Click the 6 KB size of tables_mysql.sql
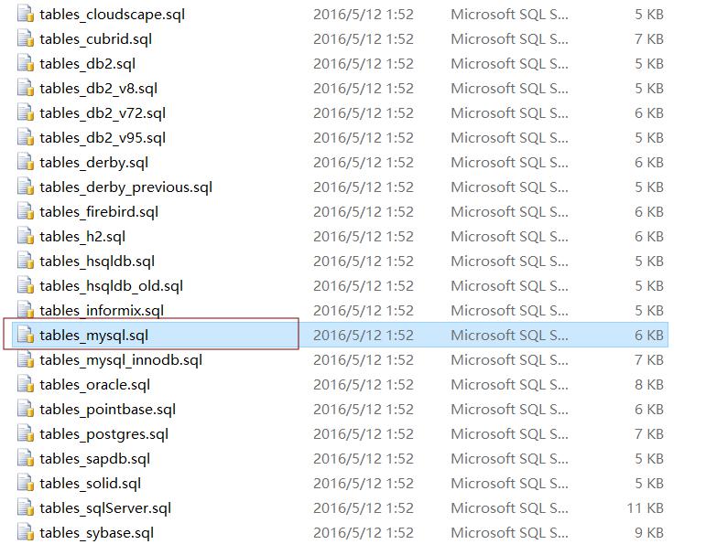 [x=649, y=335]
